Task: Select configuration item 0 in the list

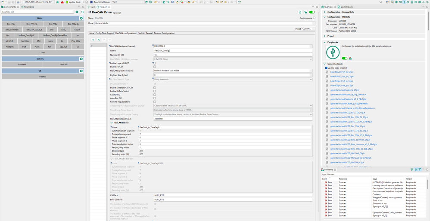Action: (x=98, y=46)
